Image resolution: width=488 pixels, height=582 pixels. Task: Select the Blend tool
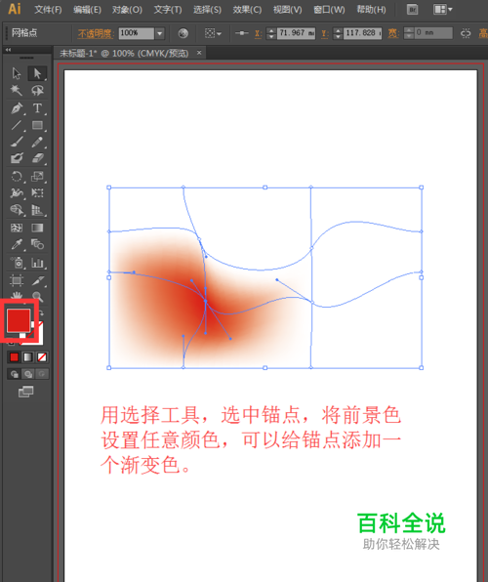point(37,244)
